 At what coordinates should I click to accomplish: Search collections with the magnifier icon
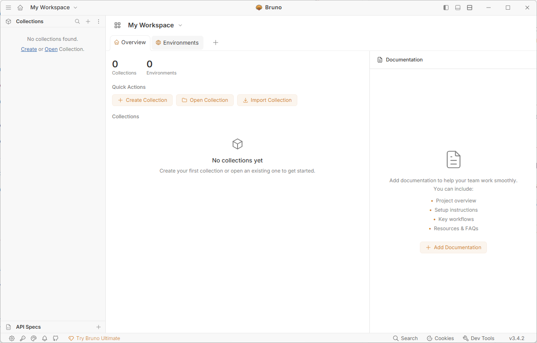pos(77,21)
